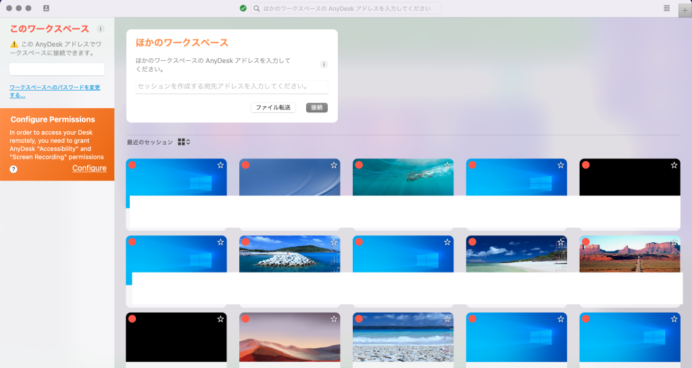Click the Configure link in the orange panel
Viewport: 692px width, 368px height.
[89, 168]
